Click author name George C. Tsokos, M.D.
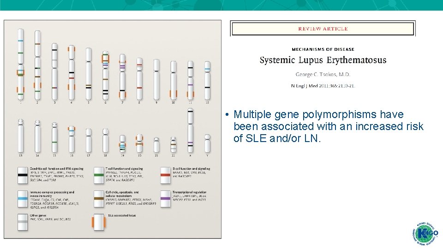443x249 pixels. click(x=323, y=75)
